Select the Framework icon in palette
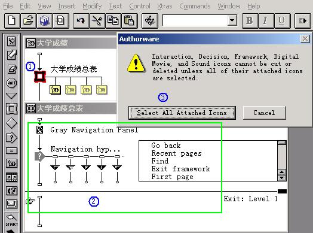This screenshot has height=233, width=313. pyautogui.click(x=11, y=108)
